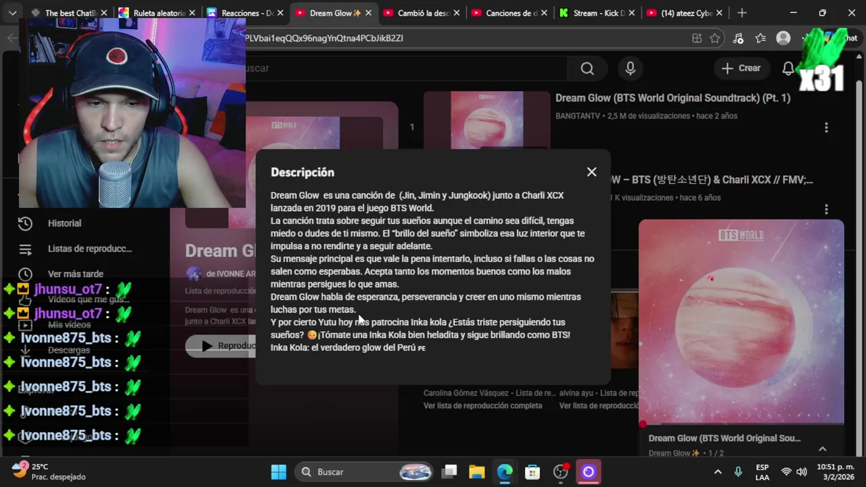Click the split screen icon in address bar
Image resolution: width=866 pixels, height=487 pixels.
[x=697, y=39]
